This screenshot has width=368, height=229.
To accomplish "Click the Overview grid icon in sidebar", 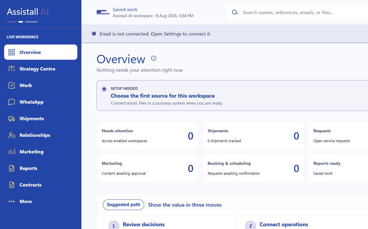I will click(x=11, y=52).
